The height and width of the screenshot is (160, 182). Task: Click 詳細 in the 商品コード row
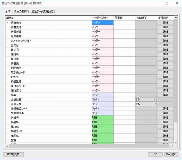coord(165,131)
